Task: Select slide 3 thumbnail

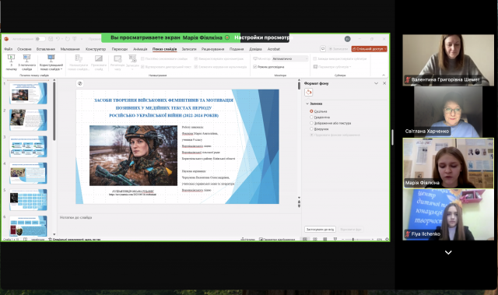Action: click(28, 146)
